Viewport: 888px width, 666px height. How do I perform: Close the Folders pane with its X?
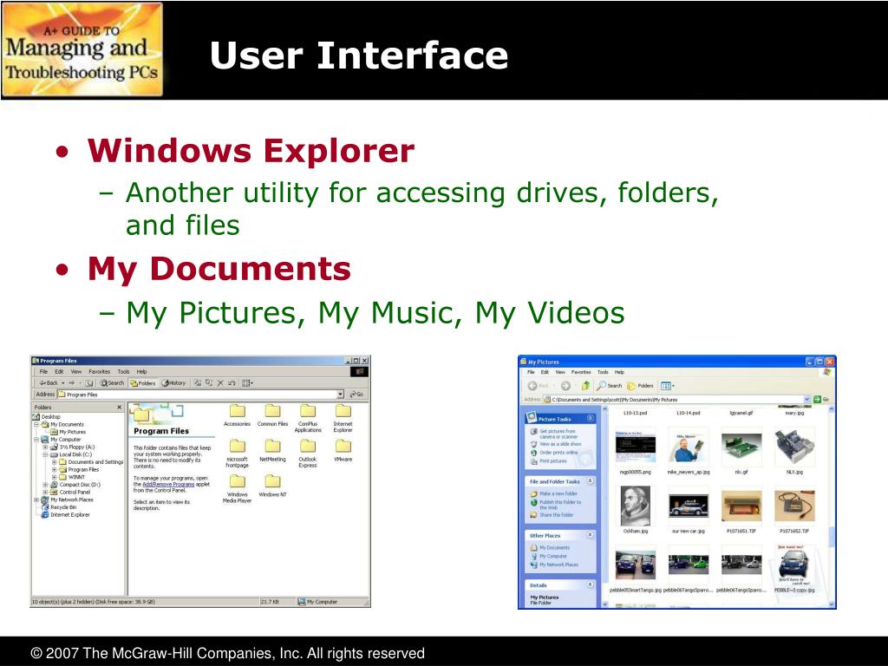coord(119,408)
